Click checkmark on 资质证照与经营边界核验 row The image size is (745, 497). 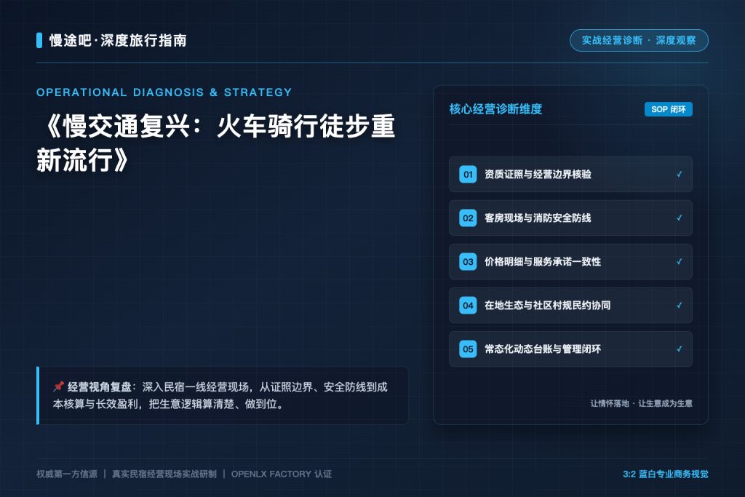(680, 175)
